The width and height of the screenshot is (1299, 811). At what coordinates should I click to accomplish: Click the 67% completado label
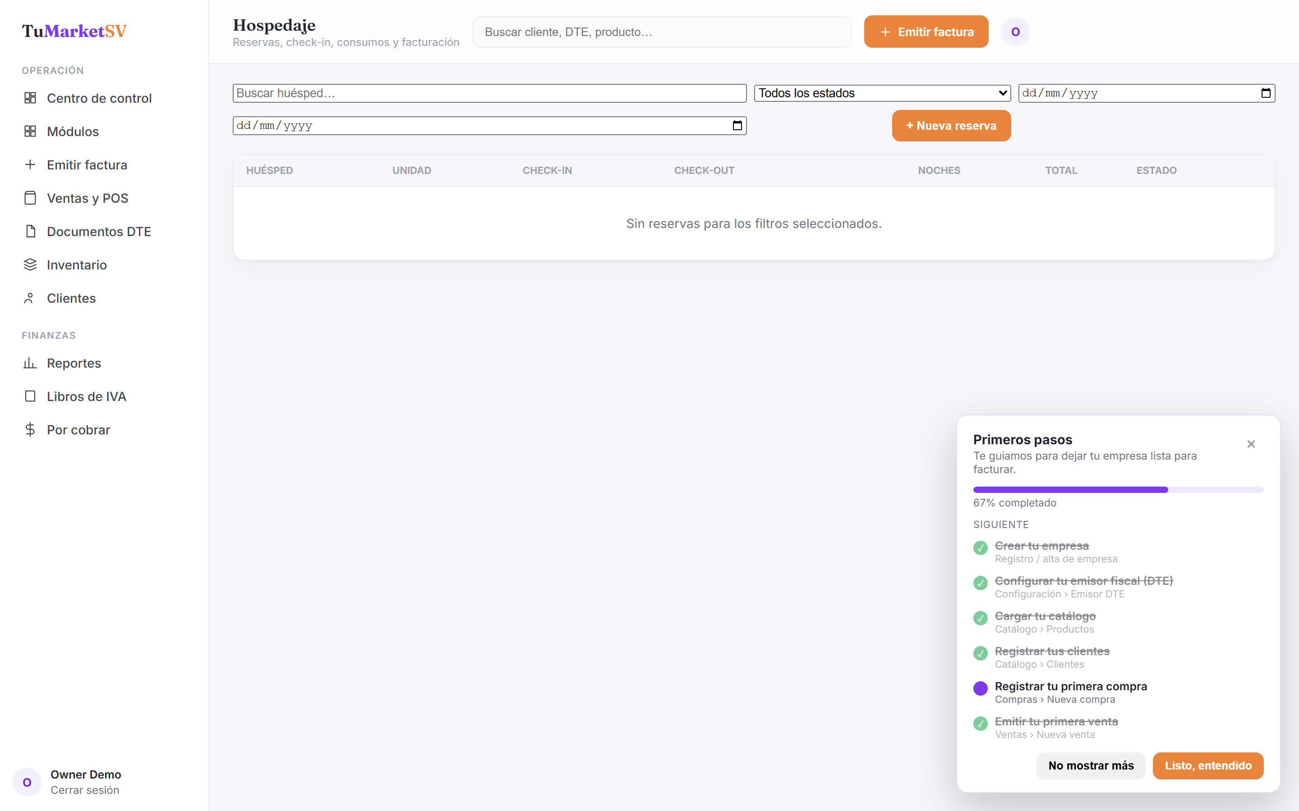coord(1014,502)
